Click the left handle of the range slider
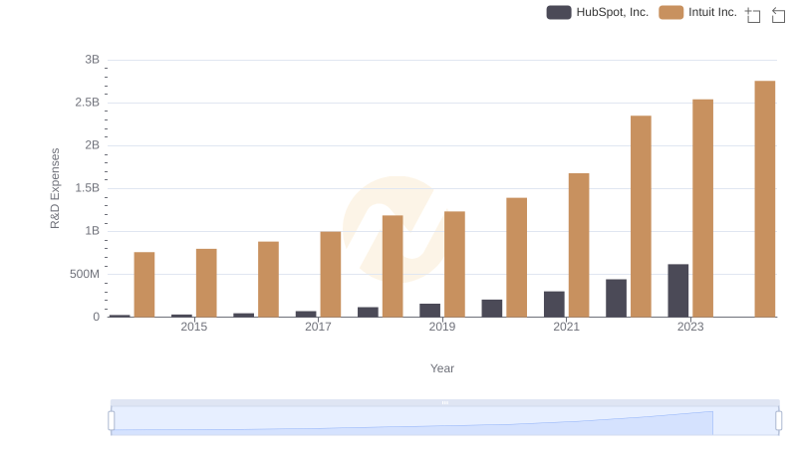Viewport: 797px width, 459px height. coord(112,421)
